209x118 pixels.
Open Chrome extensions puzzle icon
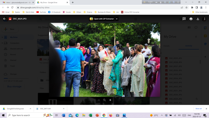[x=192, y=8]
